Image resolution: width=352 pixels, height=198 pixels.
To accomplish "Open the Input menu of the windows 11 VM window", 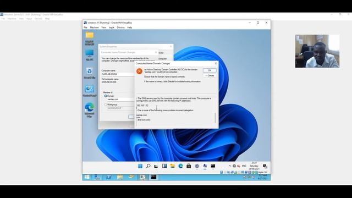I will coord(112,28).
